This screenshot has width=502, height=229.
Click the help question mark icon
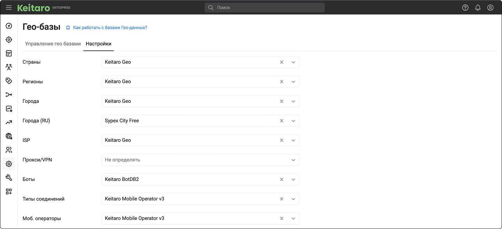(465, 8)
